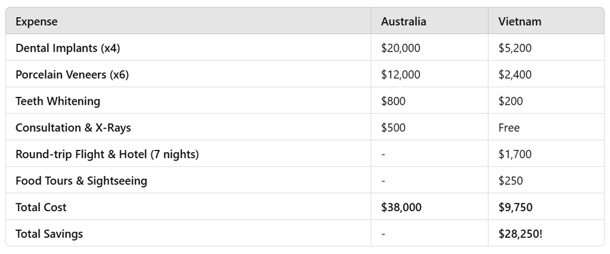The height and width of the screenshot is (254, 610).
Task: Select the Porcelain Veneers (x6) label
Action: (71, 75)
